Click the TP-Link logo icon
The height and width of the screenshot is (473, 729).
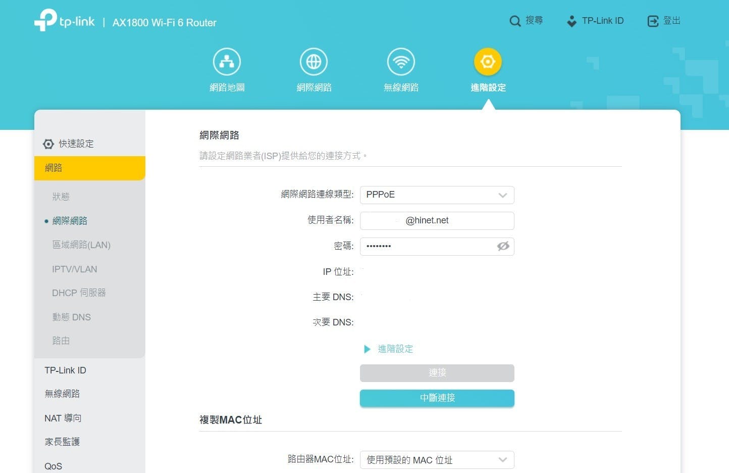click(x=45, y=20)
